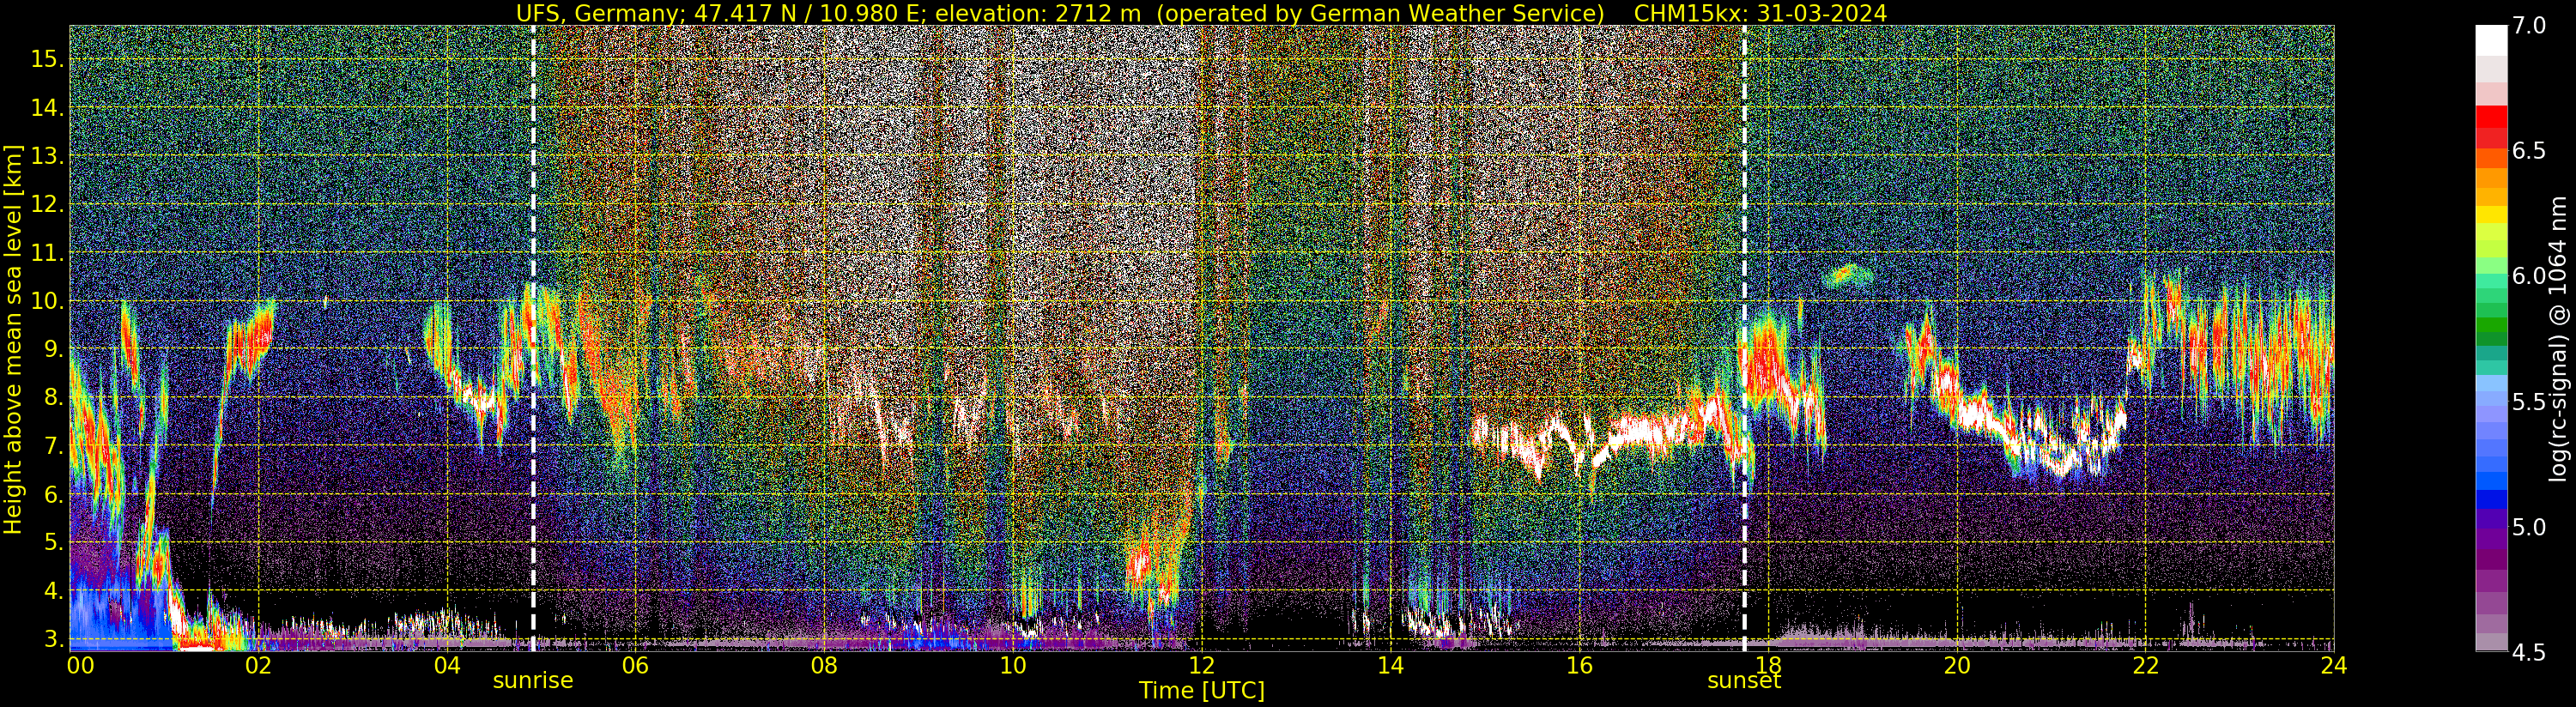The width and height of the screenshot is (2576, 707).
Task: Click the '7.0' colorbar tick value
Action: [2528, 26]
